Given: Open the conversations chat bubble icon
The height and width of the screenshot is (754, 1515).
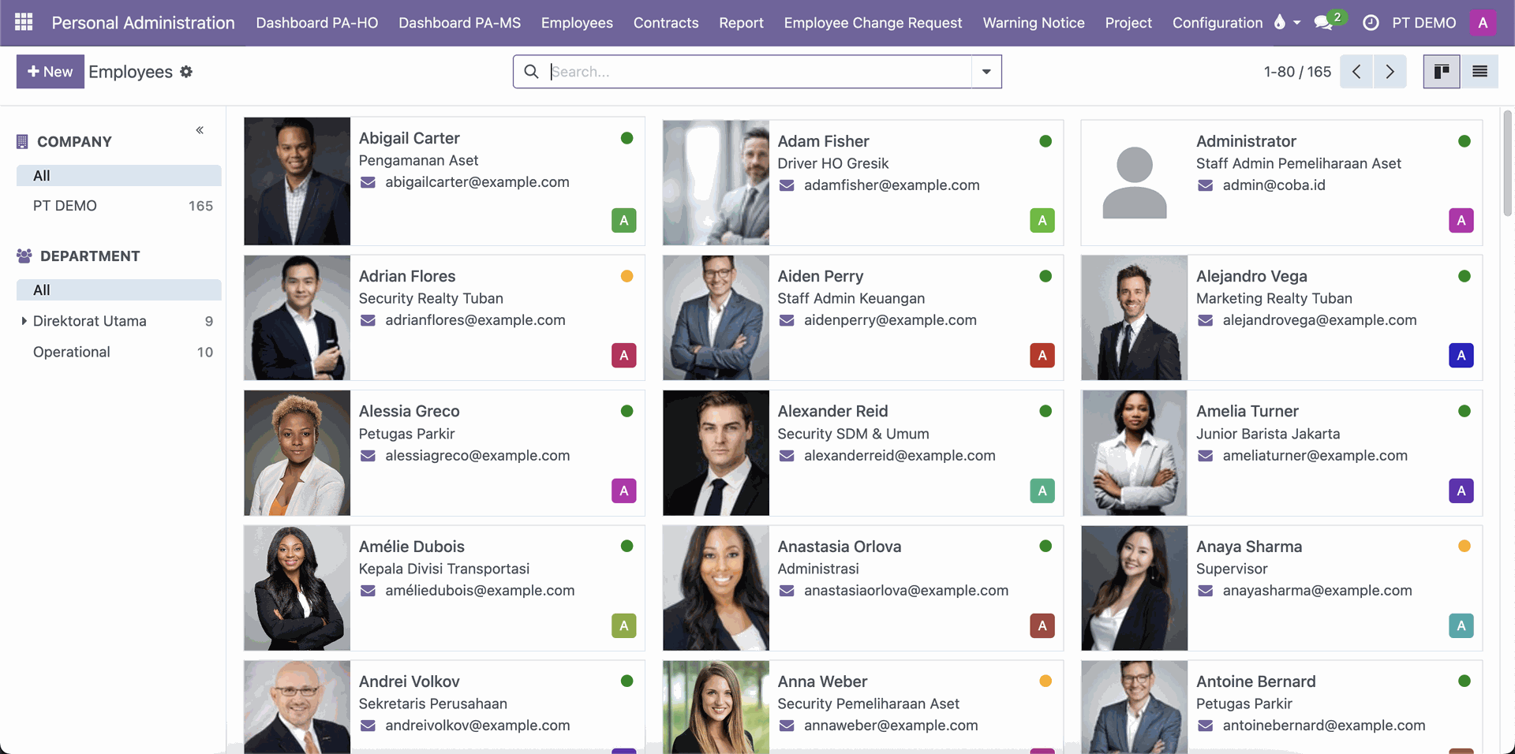Looking at the screenshot, I should pyautogui.click(x=1323, y=23).
